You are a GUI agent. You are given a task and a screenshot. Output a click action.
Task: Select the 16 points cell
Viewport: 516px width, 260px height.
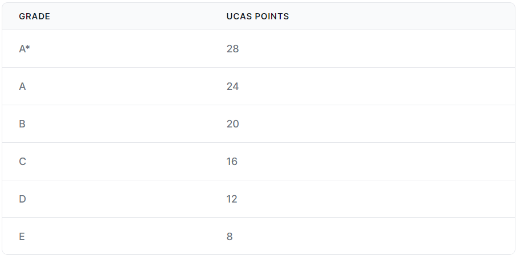click(x=232, y=162)
